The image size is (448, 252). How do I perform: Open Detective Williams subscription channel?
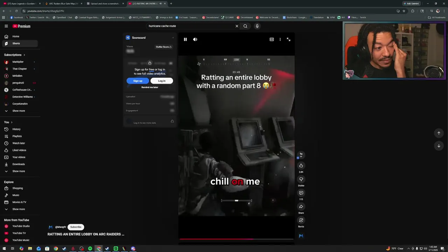(x=20, y=97)
